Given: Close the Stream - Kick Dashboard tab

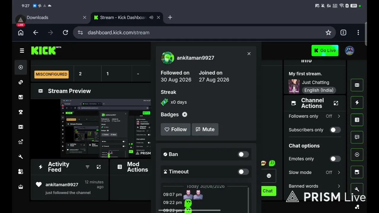Looking at the screenshot, I should coord(158,17).
